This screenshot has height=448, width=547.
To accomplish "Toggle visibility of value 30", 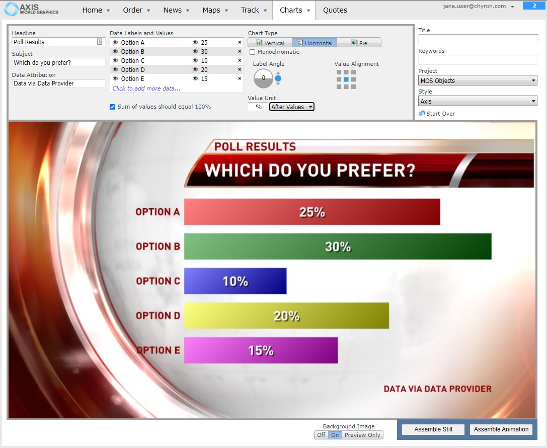I will (x=195, y=51).
